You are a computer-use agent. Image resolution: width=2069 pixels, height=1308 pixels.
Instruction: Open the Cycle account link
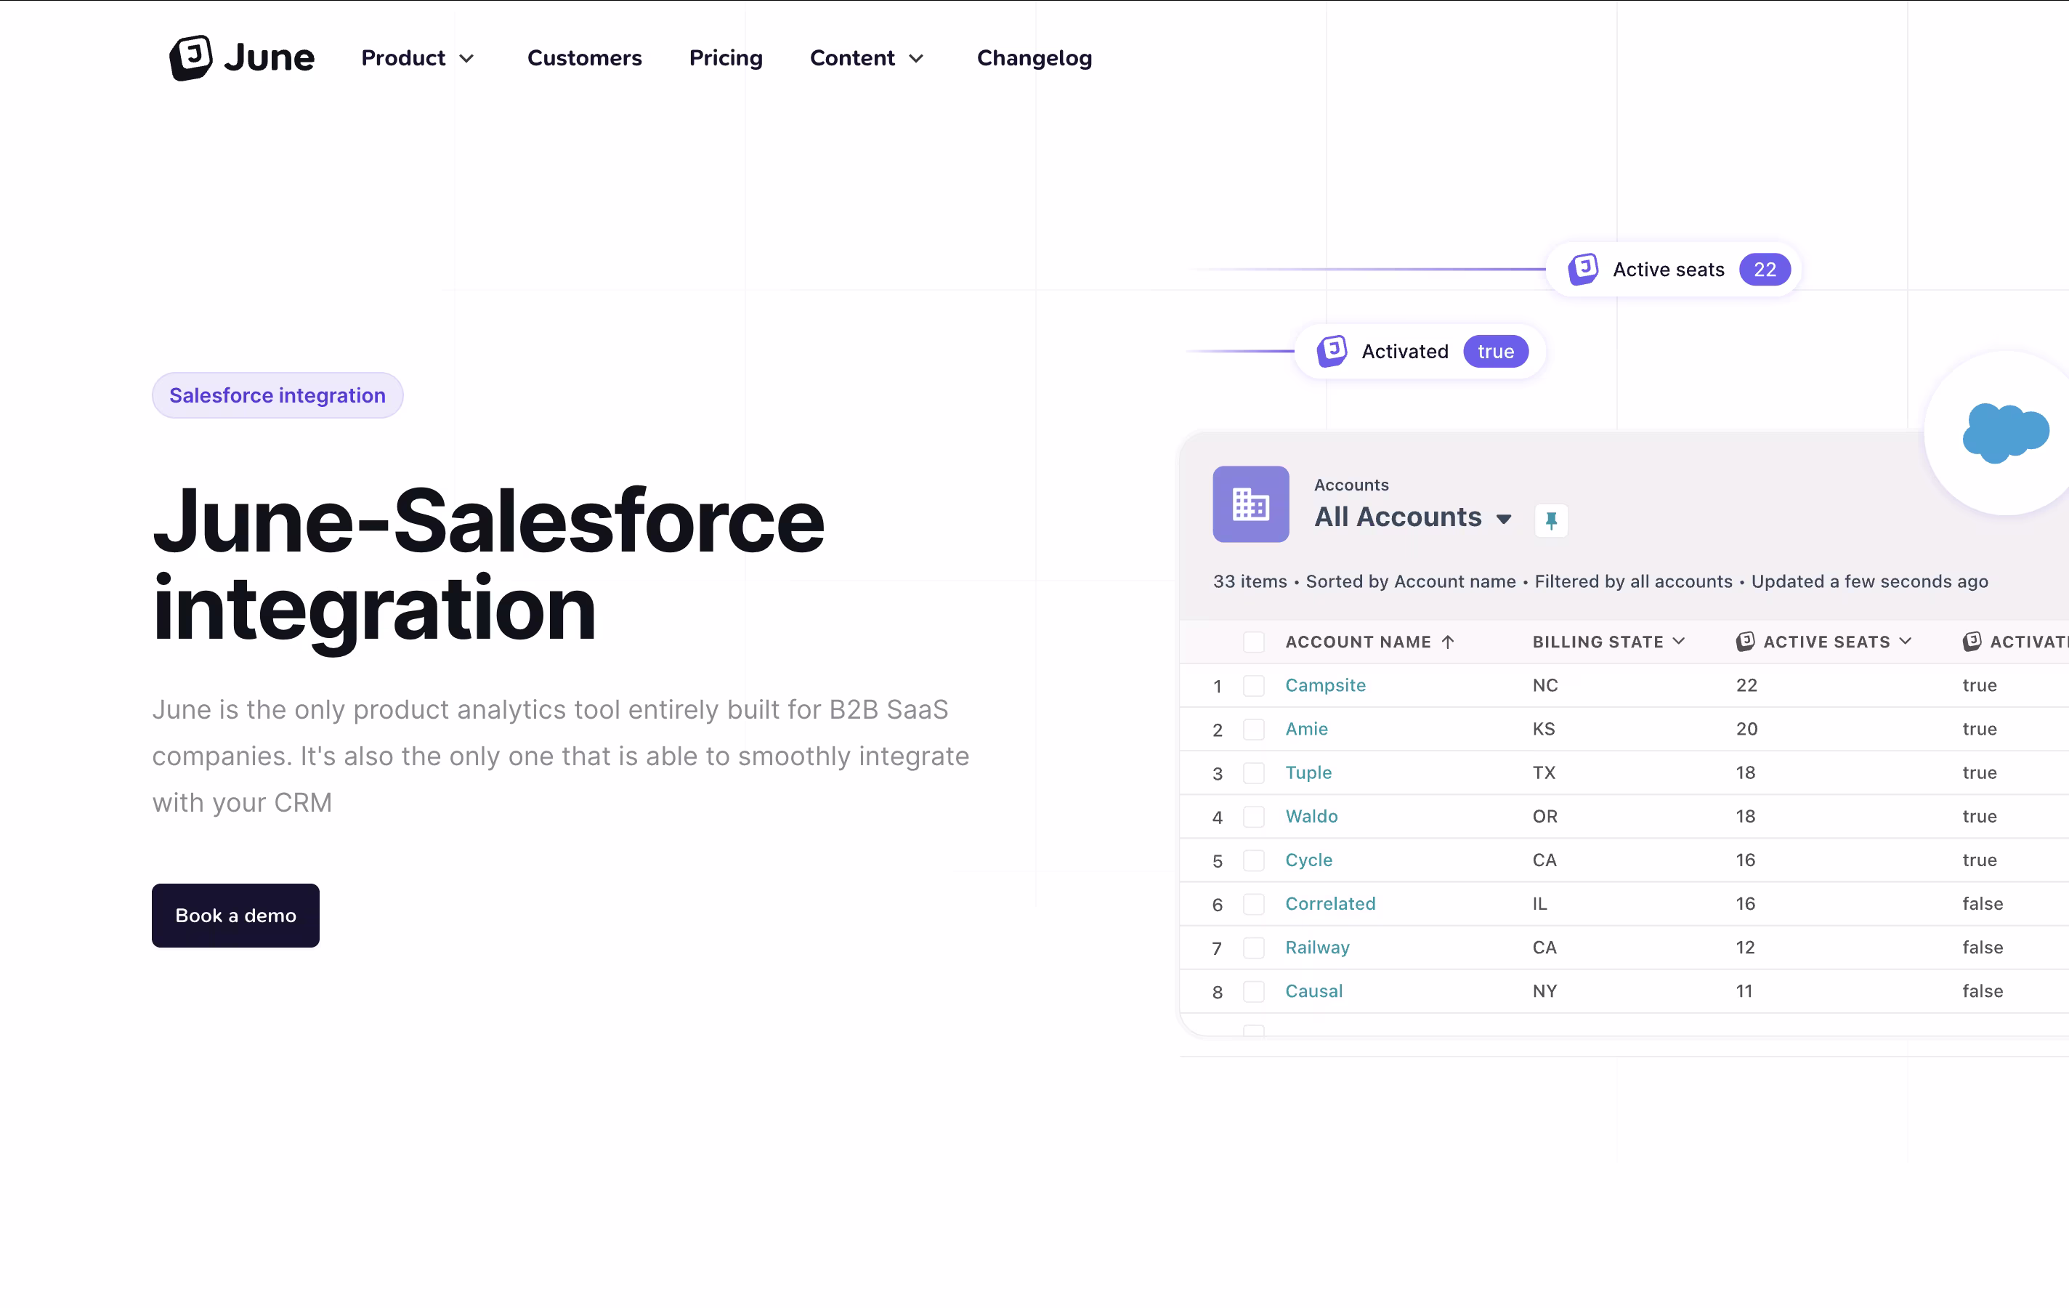(1308, 860)
